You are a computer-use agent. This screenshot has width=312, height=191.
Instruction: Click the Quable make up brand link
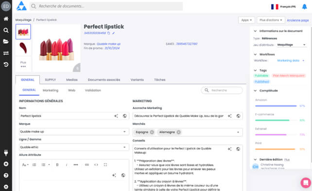click(x=108, y=44)
